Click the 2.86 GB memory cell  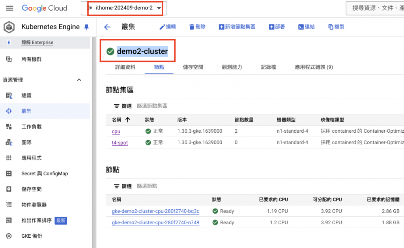391,211
